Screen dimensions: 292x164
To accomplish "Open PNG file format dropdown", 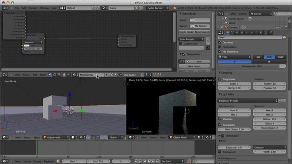I will coord(235,57).
